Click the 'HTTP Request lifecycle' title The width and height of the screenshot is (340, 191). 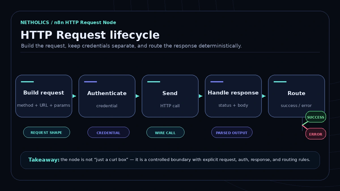coord(90,35)
